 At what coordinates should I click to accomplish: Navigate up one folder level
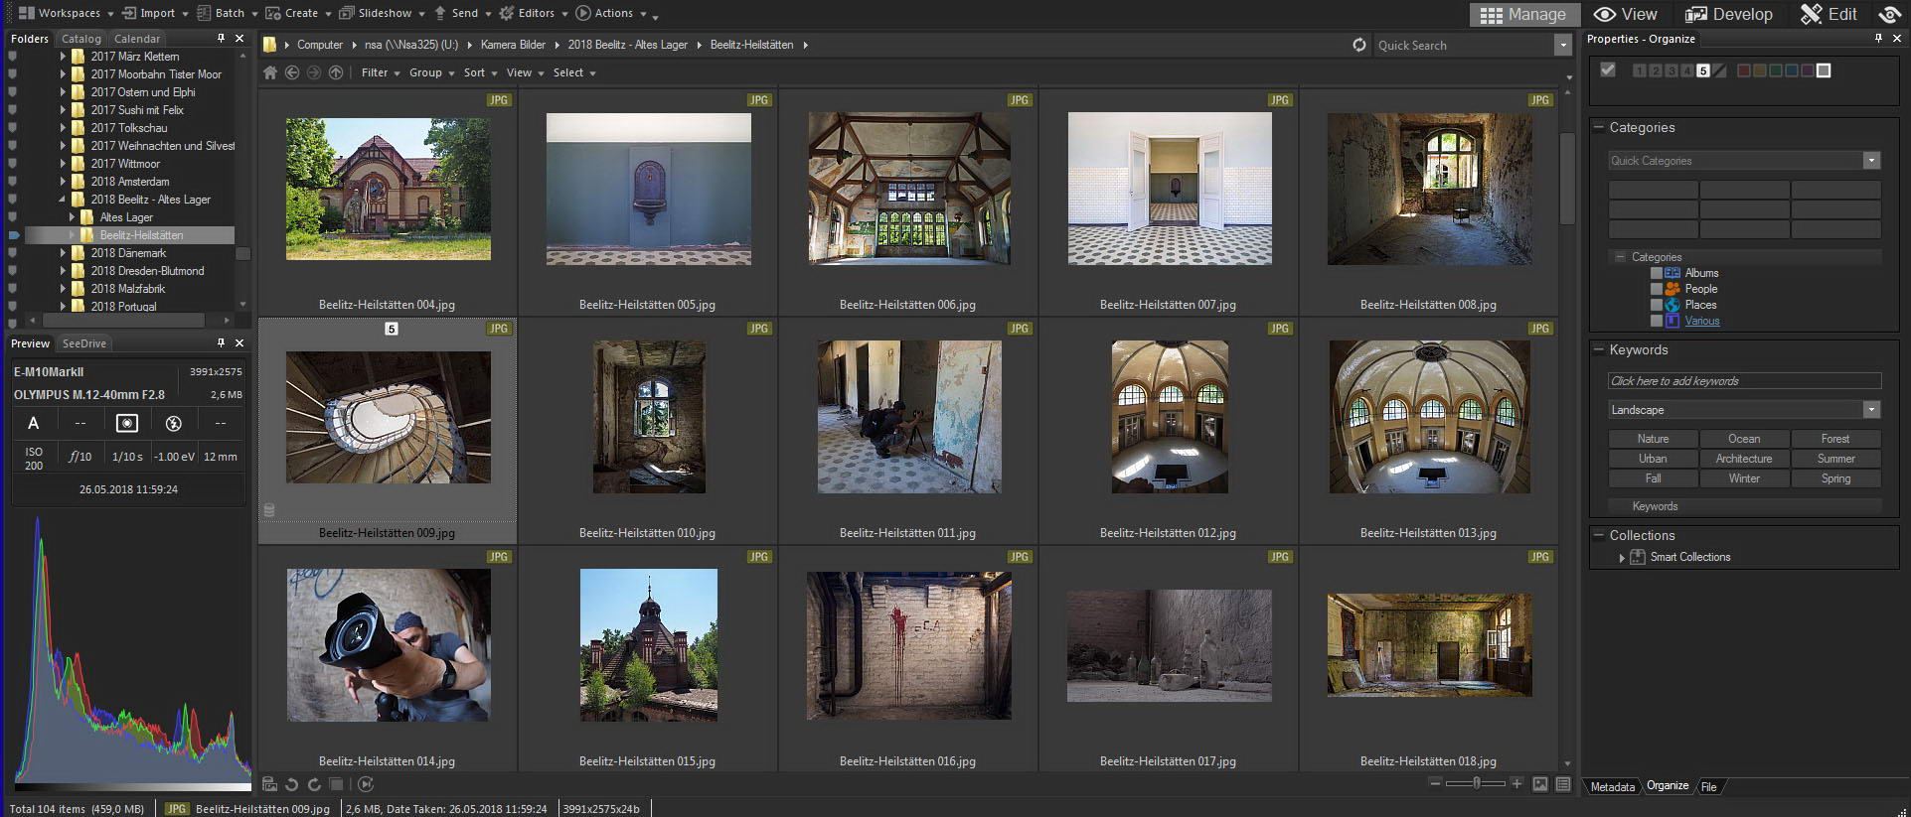tap(336, 72)
